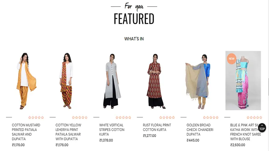Open Cotton Mustard Printed Patiala Salwar title link
The image size is (269, 151).
(x=26, y=132)
